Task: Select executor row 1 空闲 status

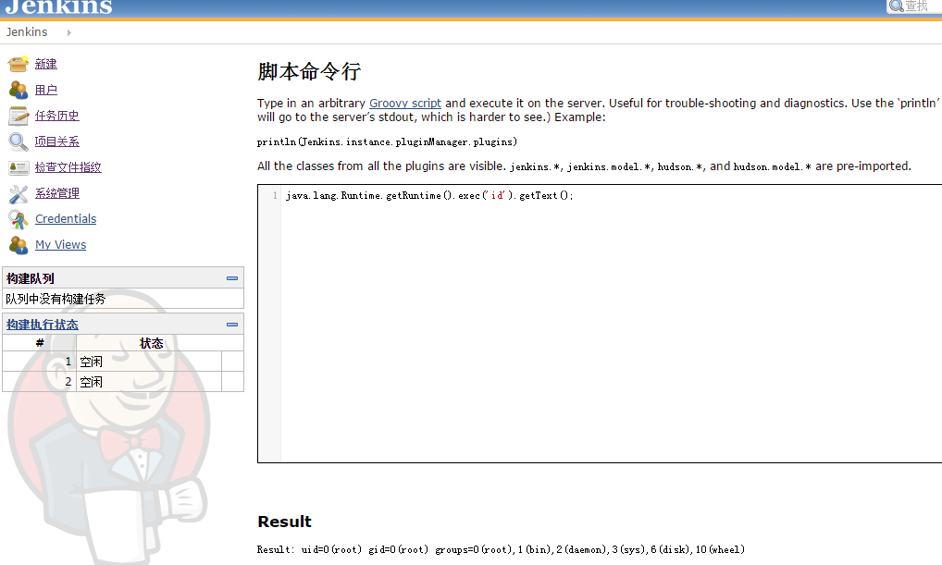Action: click(x=149, y=362)
